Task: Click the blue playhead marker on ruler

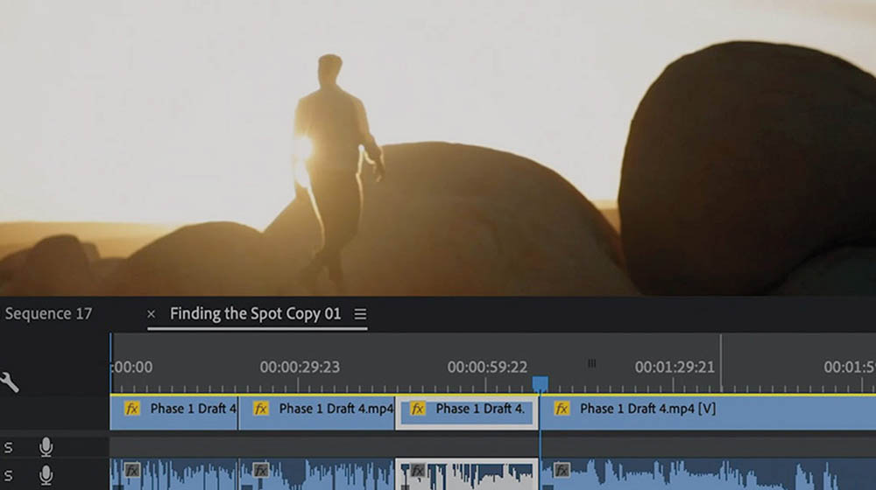Action: 540,383
